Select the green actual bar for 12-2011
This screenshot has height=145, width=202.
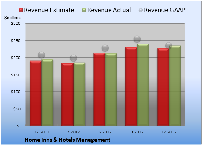[x=47, y=92]
